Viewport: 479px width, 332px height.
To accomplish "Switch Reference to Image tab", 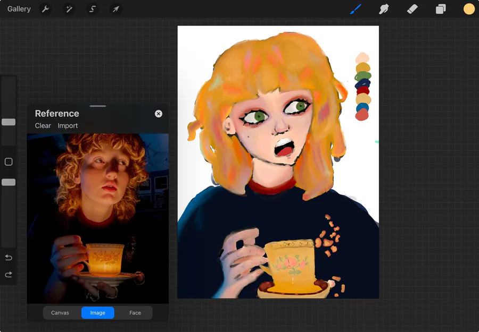I will pos(98,313).
